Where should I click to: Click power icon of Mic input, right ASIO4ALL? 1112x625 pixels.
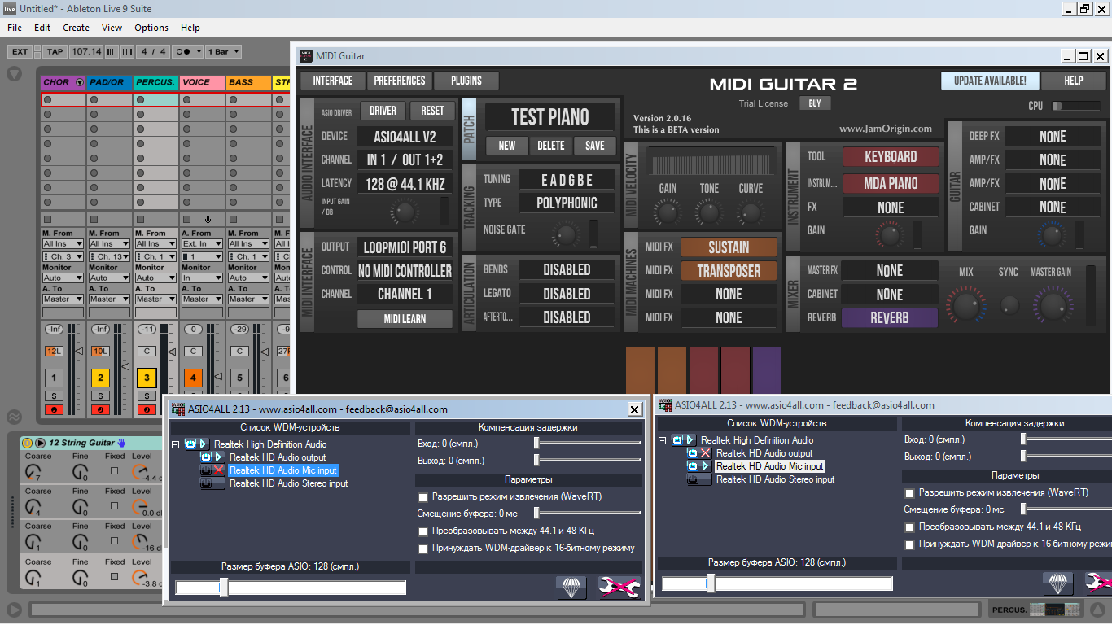693,466
